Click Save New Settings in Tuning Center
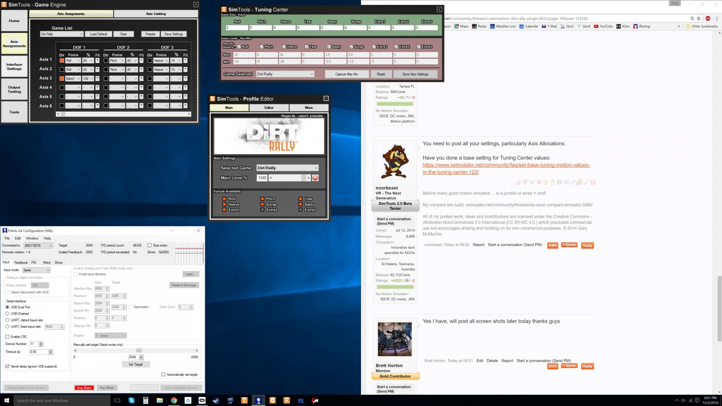Screen dimensions: 722x406 [x=415, y=74]
